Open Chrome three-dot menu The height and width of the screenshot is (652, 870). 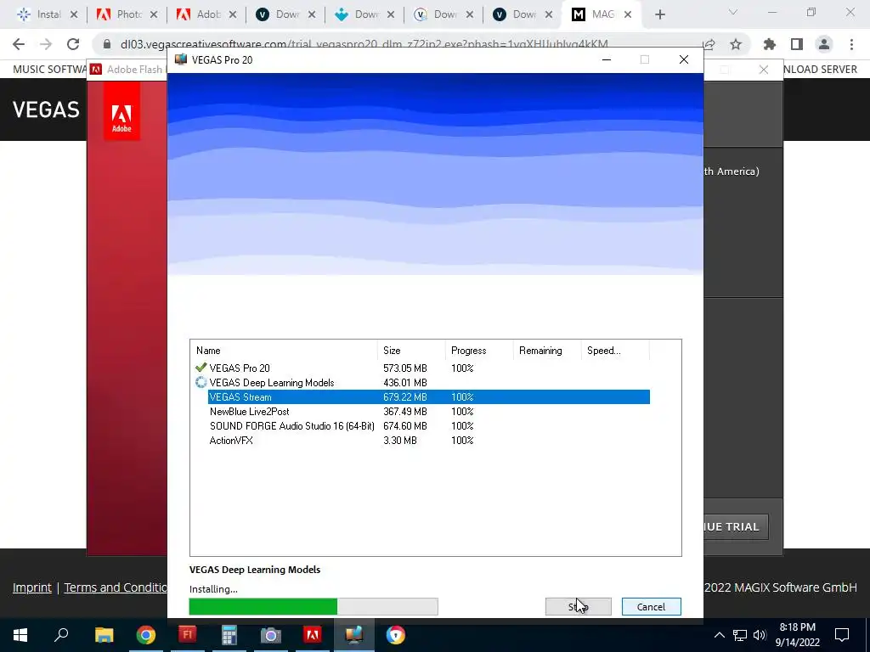(851, 44)
